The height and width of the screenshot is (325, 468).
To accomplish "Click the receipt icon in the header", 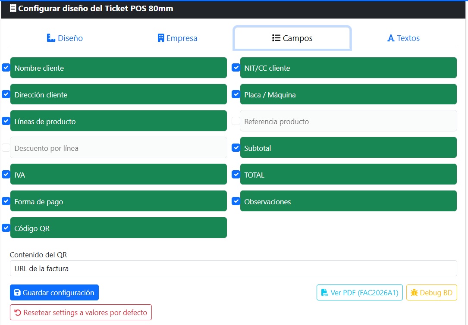I will 13,8.
